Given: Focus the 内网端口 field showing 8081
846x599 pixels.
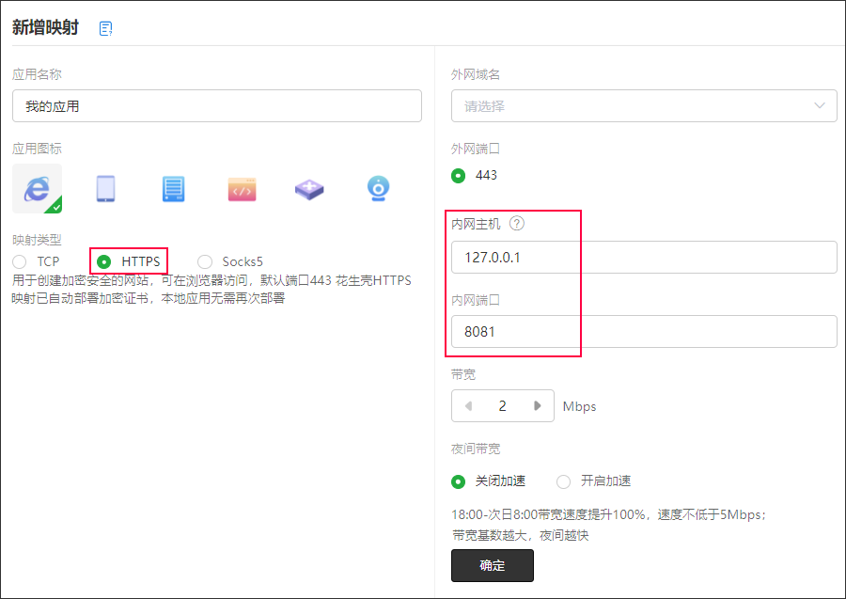Looking at the screenshot, I should click(644, 331).
